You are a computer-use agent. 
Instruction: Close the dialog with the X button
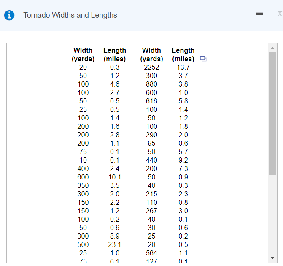click(280, 14)
